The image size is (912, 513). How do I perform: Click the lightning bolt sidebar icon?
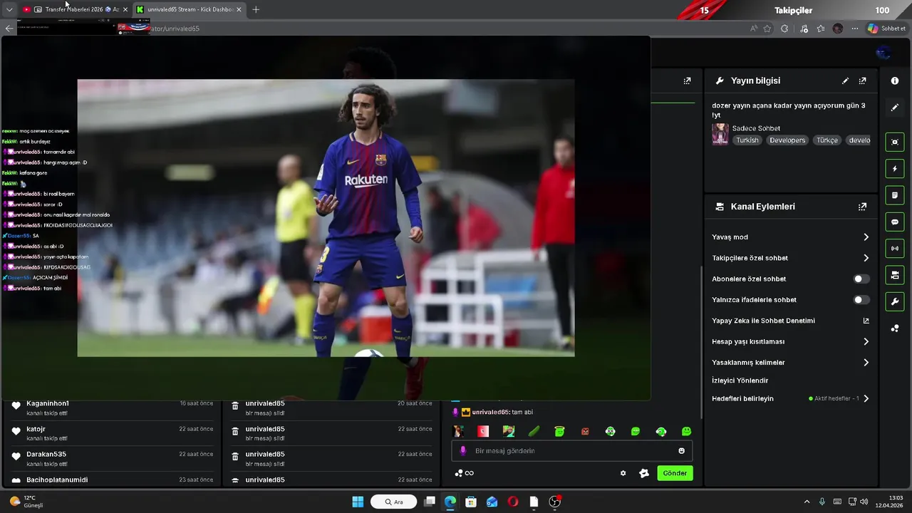895,169
